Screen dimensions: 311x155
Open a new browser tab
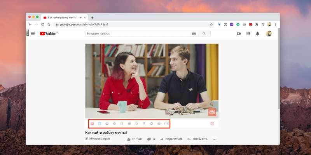(92, 17)
